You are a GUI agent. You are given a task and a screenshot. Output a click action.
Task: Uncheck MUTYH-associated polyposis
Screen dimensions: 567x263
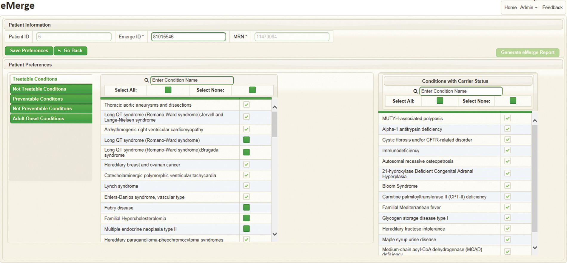point(508,118)
